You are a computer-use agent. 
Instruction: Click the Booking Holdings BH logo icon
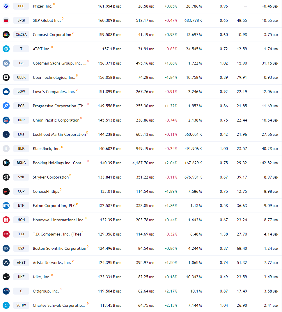[x=6, y=163]
